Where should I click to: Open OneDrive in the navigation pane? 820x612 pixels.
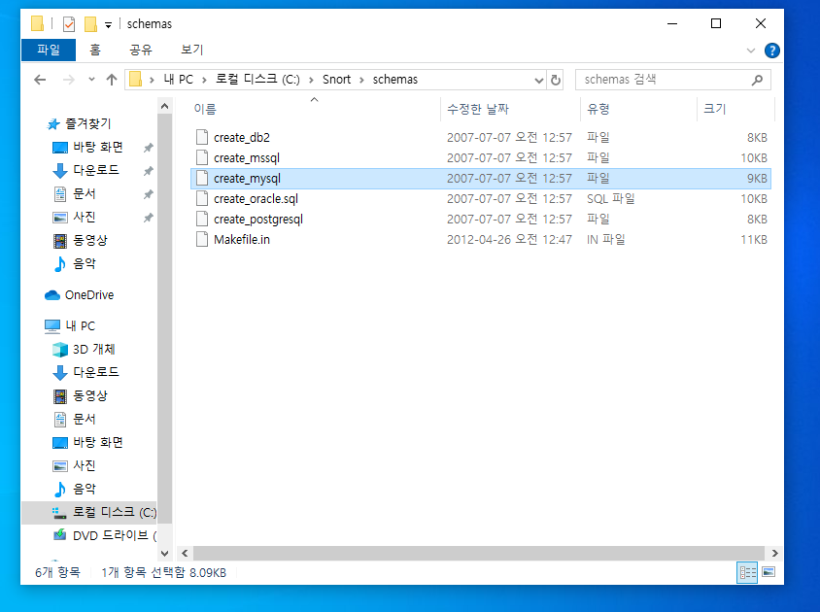tap(89, 295)
